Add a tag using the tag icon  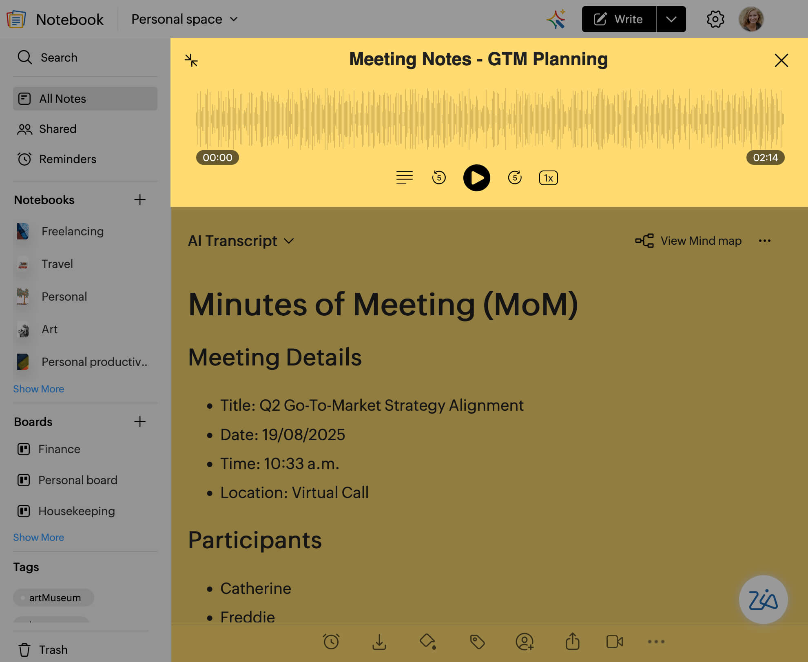[x=477, y=642]
